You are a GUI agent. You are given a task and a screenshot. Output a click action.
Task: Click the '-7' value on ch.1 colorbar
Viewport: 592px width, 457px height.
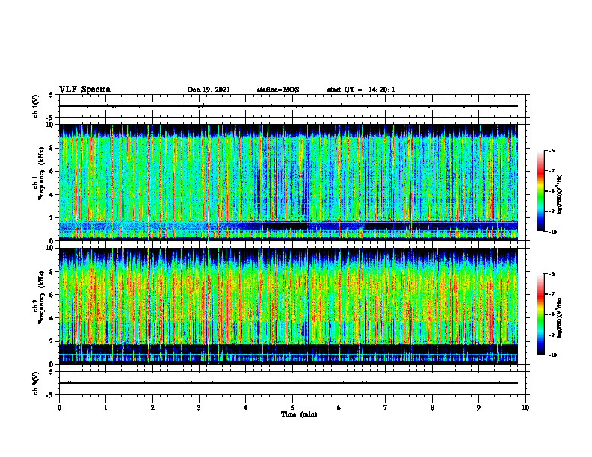click(x=552, y=171)
